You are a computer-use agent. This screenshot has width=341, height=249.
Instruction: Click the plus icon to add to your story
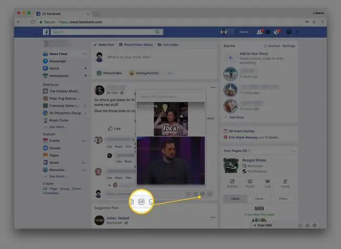[x=230, y=58]
